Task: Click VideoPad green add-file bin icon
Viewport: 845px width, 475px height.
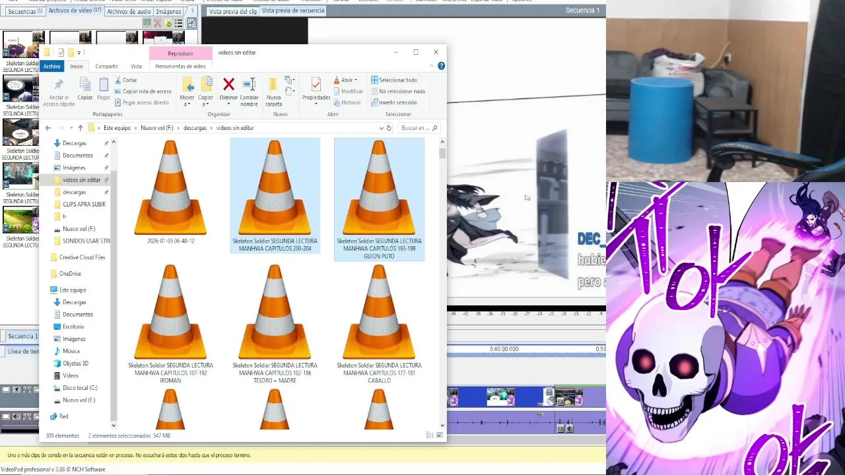Action: 147,23
